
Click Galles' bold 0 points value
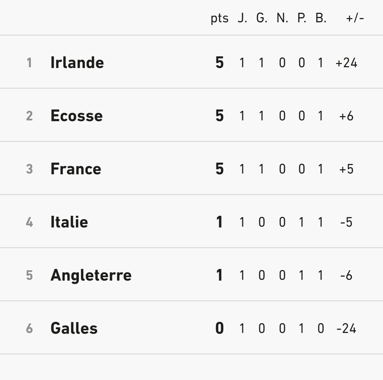[x=219, y=328]
